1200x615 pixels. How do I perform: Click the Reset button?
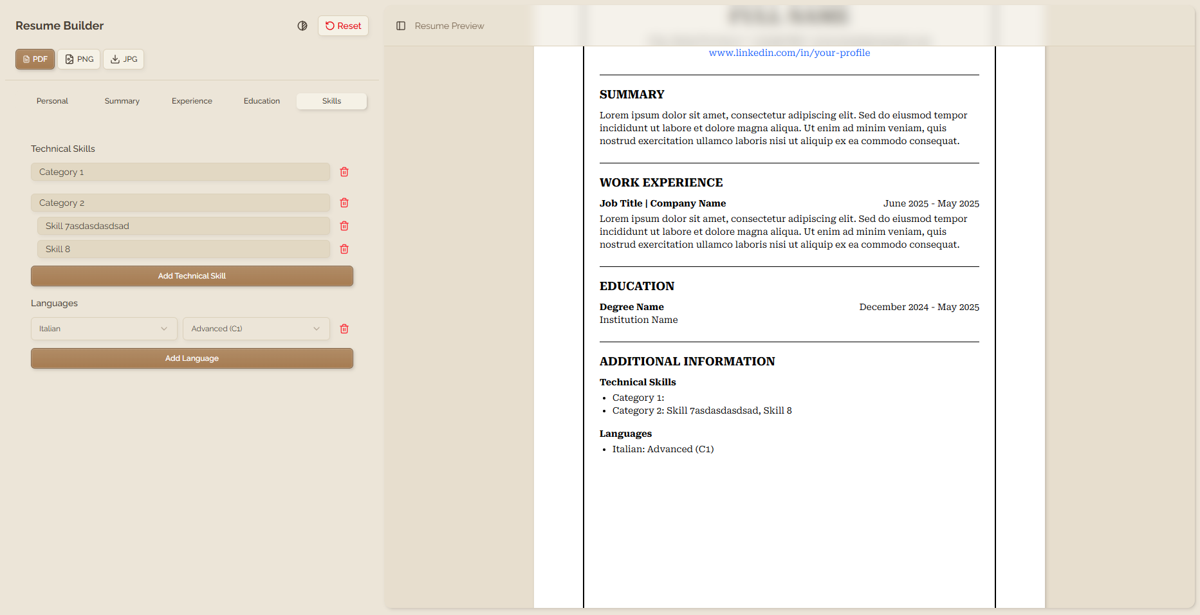[343, 26]
